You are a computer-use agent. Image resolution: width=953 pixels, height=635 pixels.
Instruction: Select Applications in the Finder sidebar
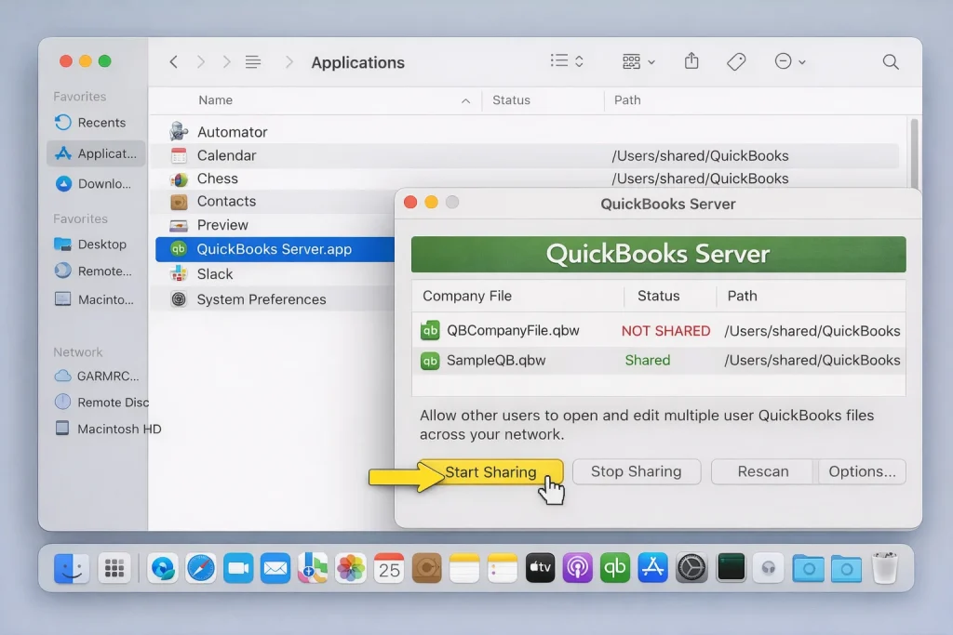pos(96,153)
